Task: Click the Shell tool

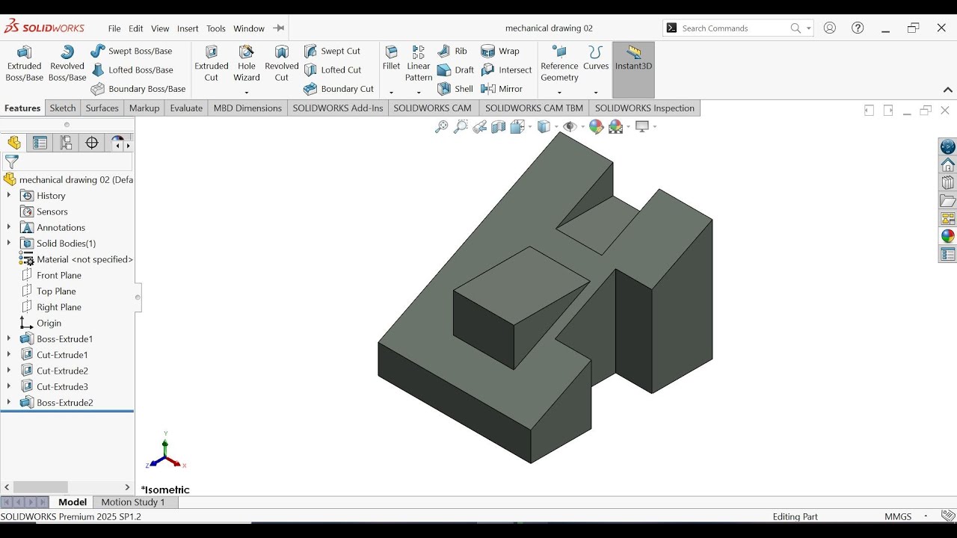Action: (455, 89)
